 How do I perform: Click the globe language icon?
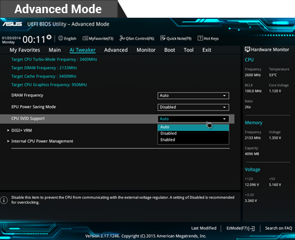coord(61,38)
